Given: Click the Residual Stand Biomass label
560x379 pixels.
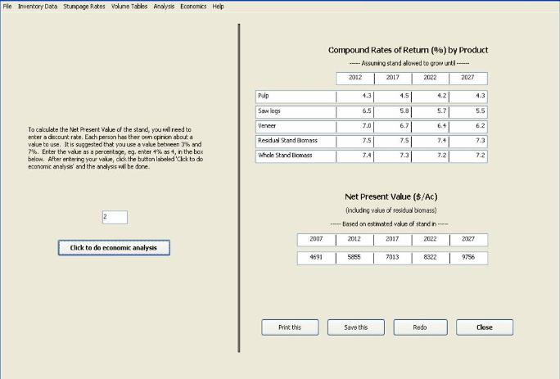Looking at the screenshot, I should tap(295, 141).
